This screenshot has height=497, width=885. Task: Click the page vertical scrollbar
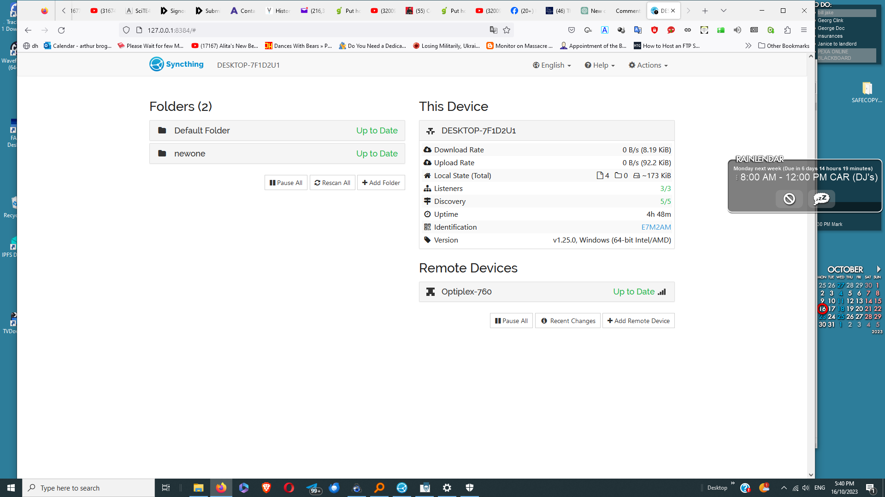click(x=811, y=266)
